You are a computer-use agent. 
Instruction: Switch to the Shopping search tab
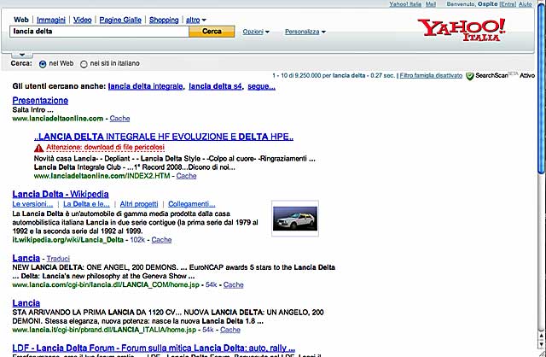pos(164,20)
